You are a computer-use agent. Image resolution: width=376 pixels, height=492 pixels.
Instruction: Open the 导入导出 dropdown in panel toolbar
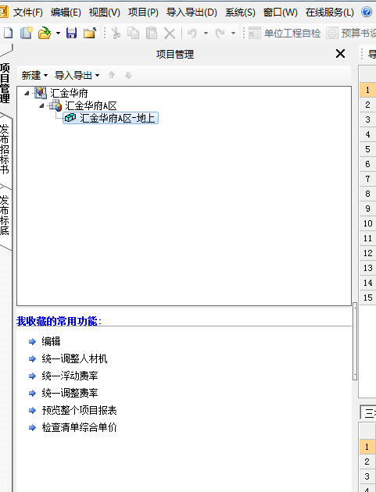point(77,75)
